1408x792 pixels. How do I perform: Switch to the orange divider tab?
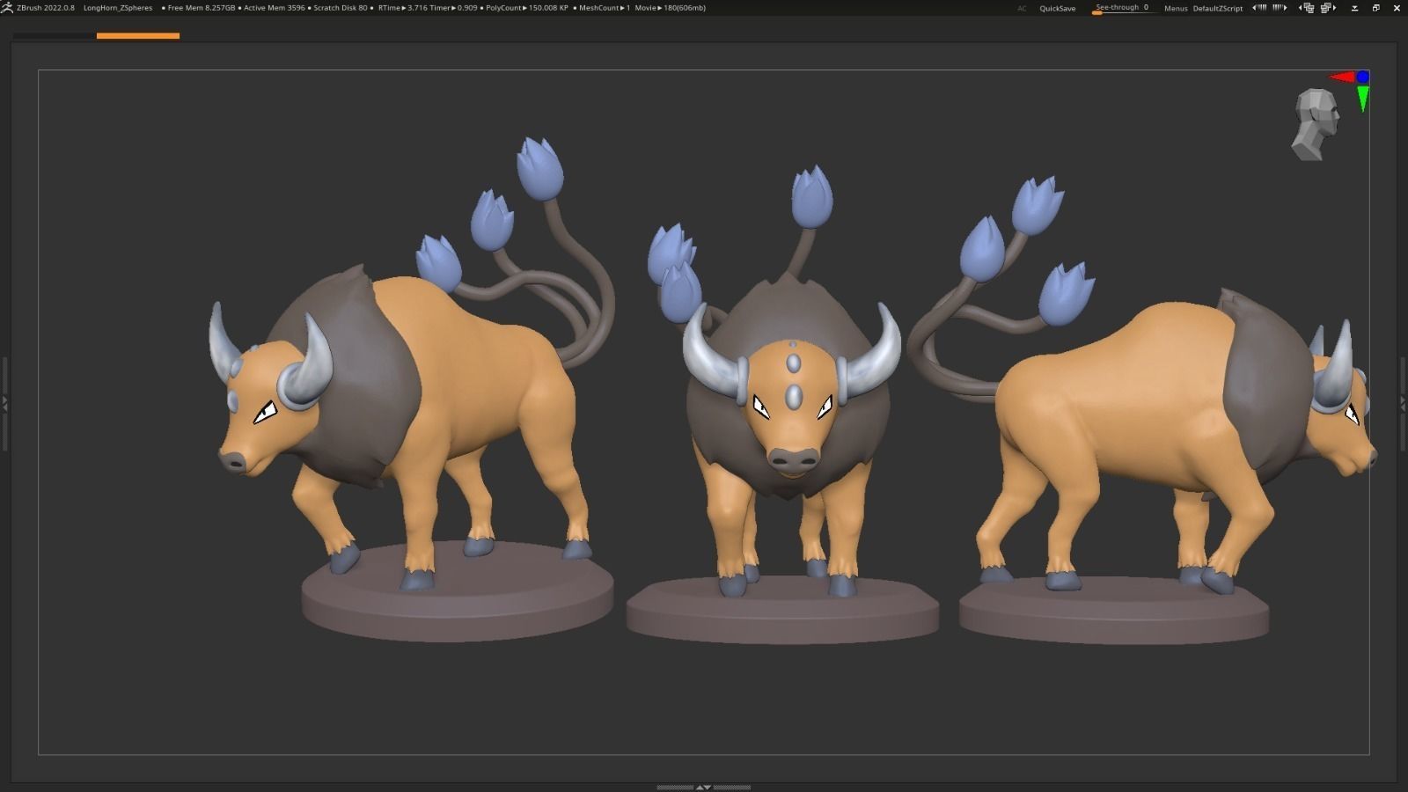point(136,35)
